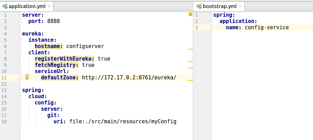Collapse the serviceUrl: block on line 10

tap(20, 71)
